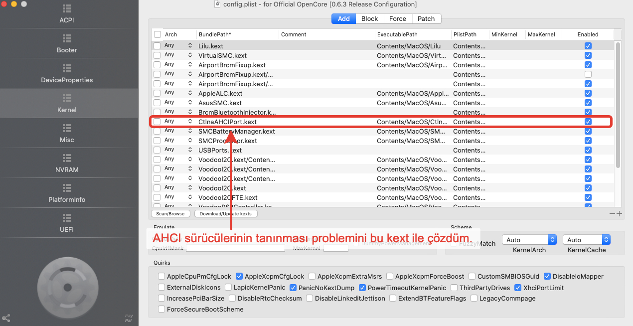The width and height of the screenshot is (633, 326).
Task: Switch to the Patch tab
Action: click(426, 18)
